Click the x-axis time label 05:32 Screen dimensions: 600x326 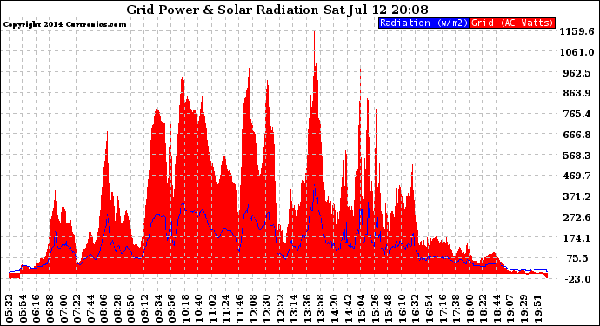pos(10,308)
